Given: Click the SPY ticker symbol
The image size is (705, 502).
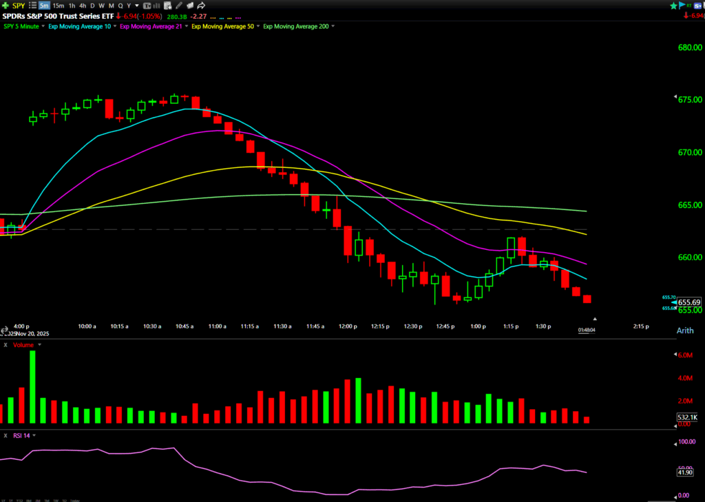Looking at the screenshot, I should point(19,6).
